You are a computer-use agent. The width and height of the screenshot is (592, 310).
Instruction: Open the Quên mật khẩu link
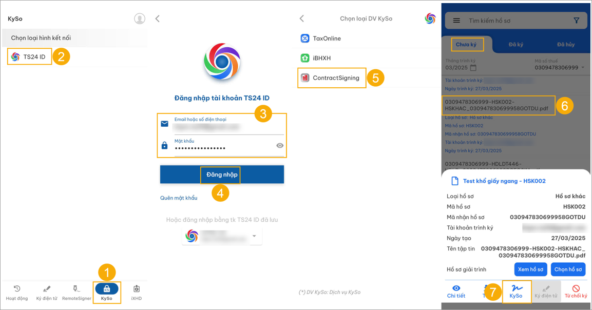tap(179, 198)
